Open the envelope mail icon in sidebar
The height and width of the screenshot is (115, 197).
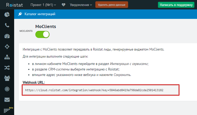tap(7, 100)
